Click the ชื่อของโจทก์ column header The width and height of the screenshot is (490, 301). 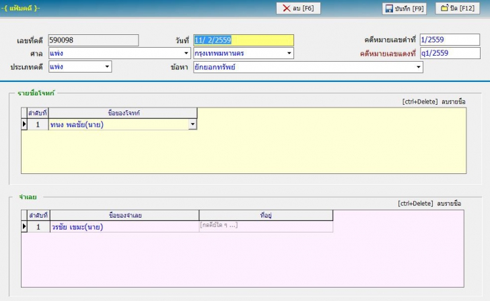point(123,113)
